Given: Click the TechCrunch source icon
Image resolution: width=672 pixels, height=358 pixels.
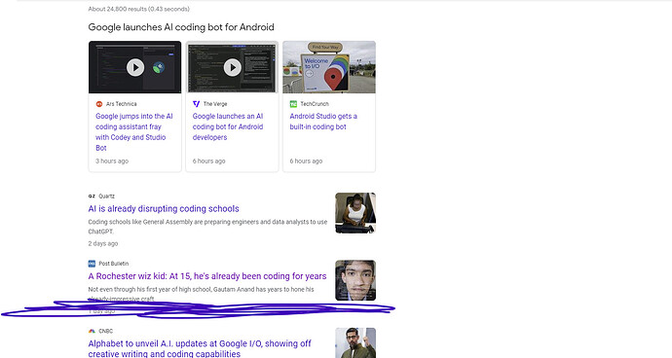Looking at the screenshot, I should pyautogui.click(x=293, y=104).
